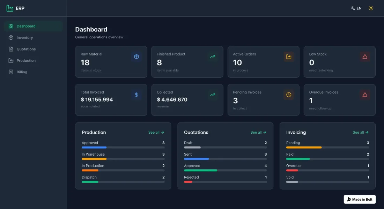This screenshot has width=384, height=209.
Task: Click the Bolt logo in badge
Action: [349, 200]
